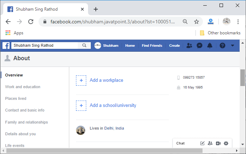Click the vertical scrollbar down arrow
This screenshot has width=246, height=154.
tap(242, 144)
